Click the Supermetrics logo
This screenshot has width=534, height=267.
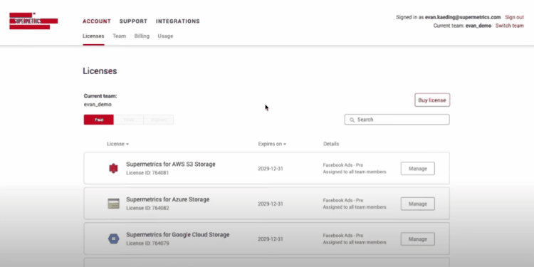pyautogui.click(x=33, y=21)
